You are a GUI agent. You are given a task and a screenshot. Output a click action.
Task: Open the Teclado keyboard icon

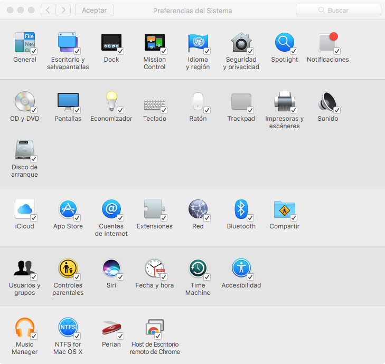point(154,105)
